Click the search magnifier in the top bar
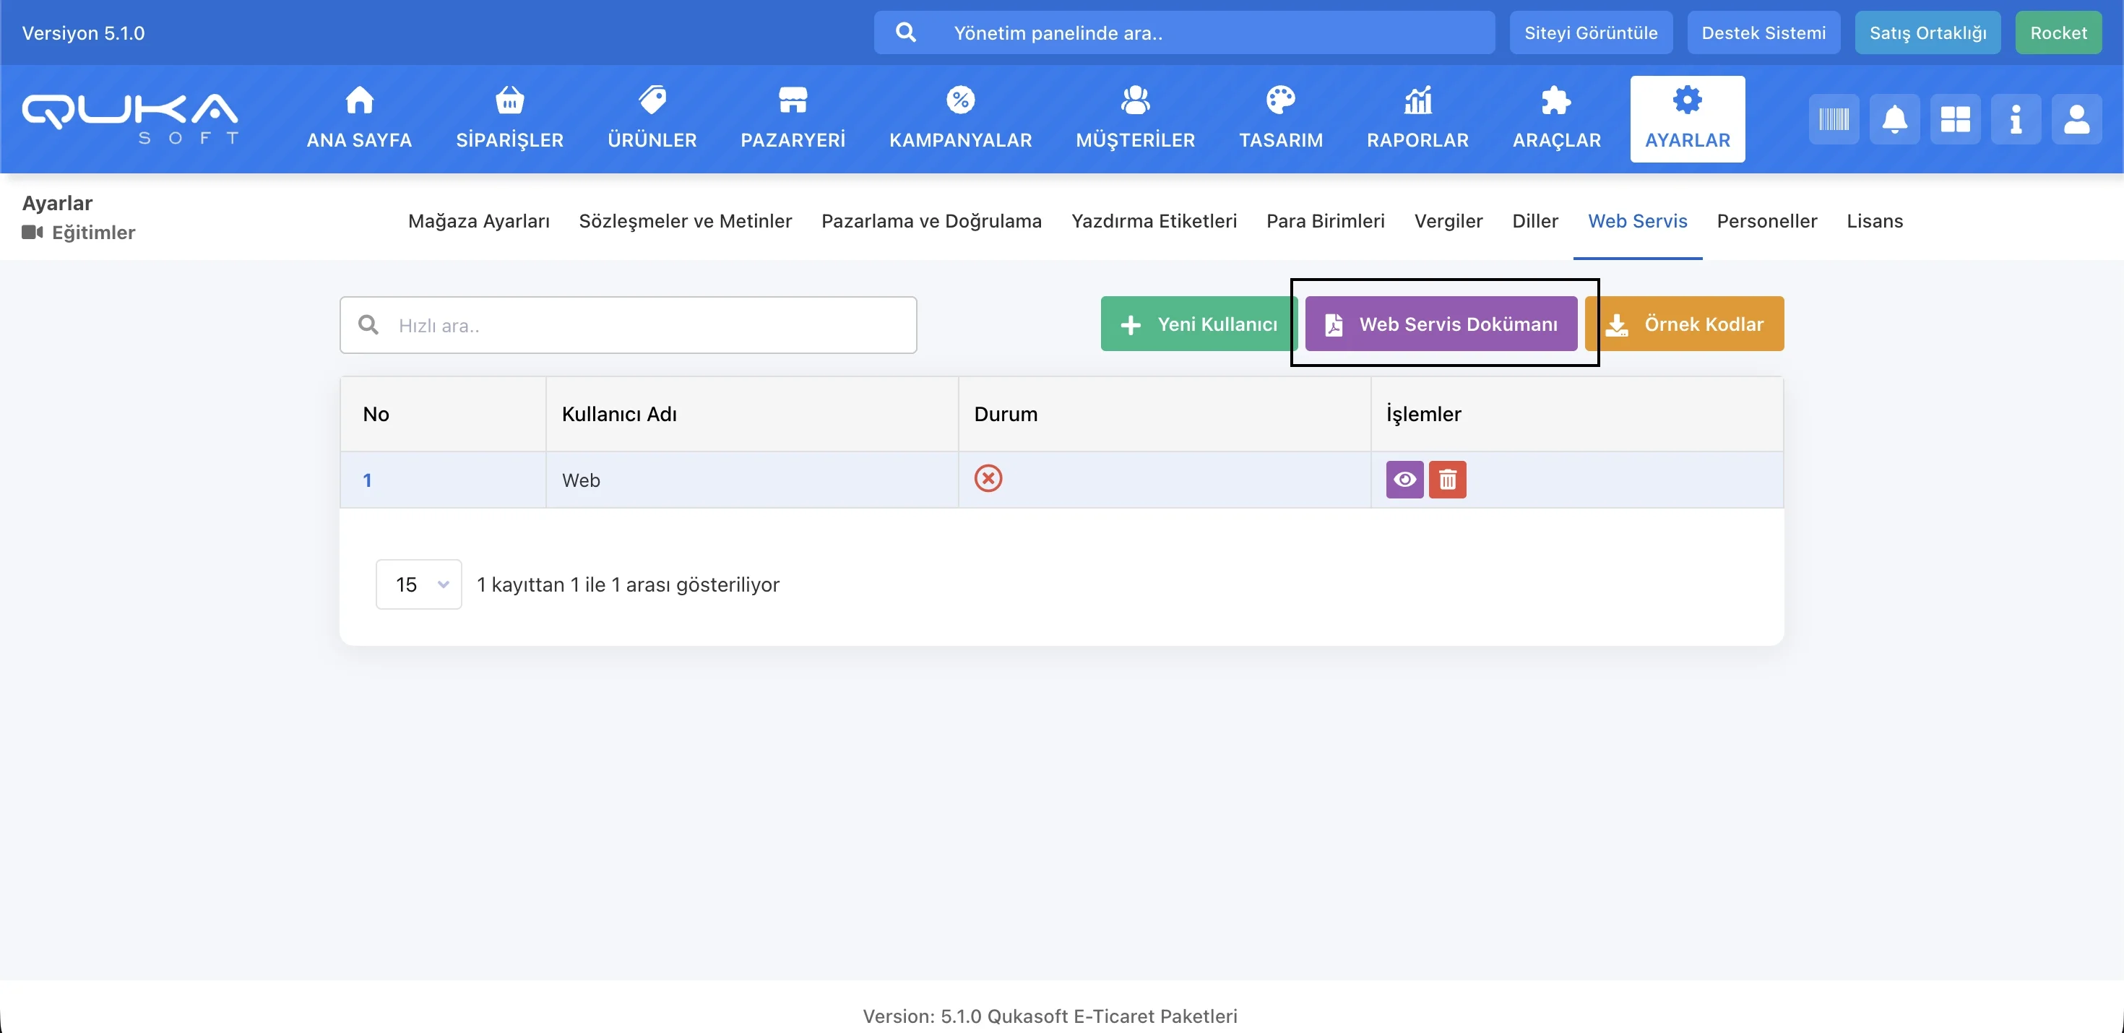Viewport: 2124px width, 1033px height. [905, 33]
